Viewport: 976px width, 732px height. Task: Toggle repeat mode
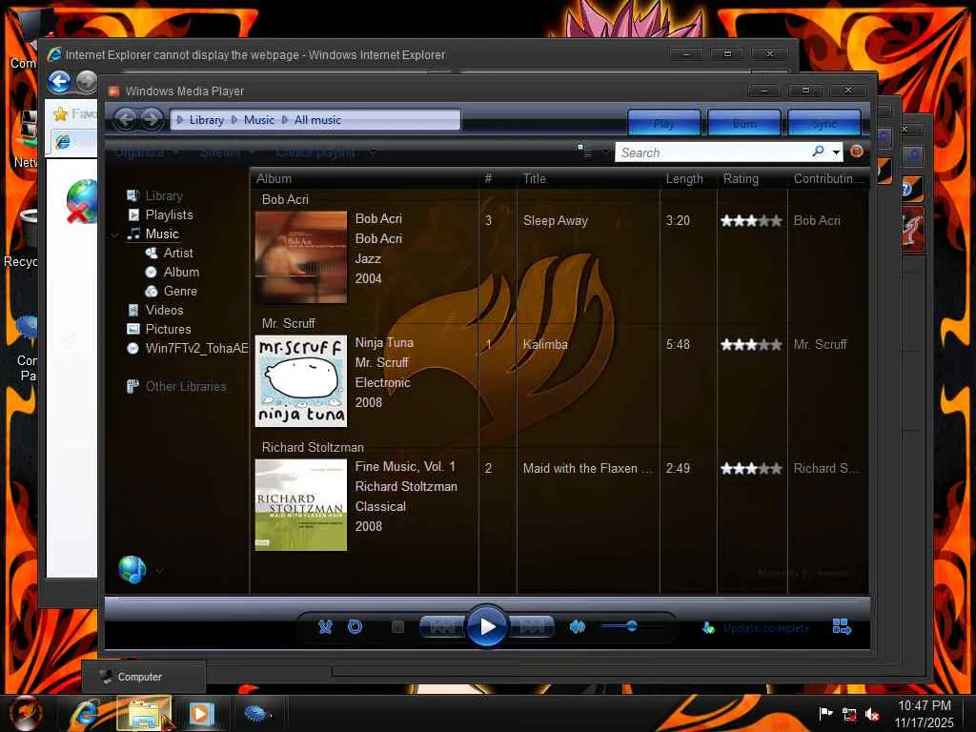[355, 627]
